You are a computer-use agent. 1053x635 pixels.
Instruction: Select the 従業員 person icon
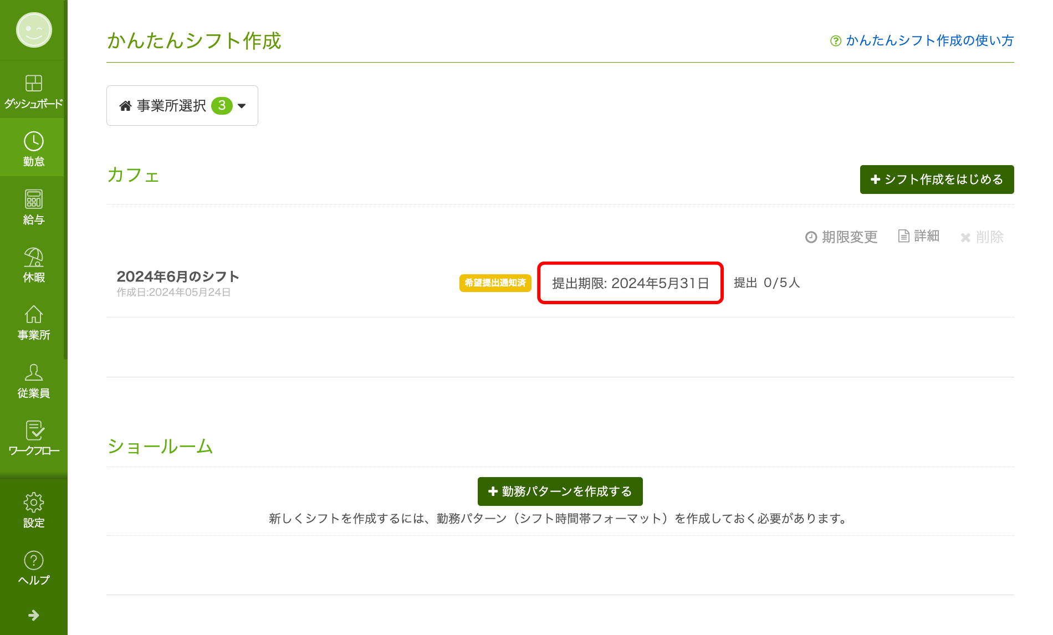(x=34, y=373)
